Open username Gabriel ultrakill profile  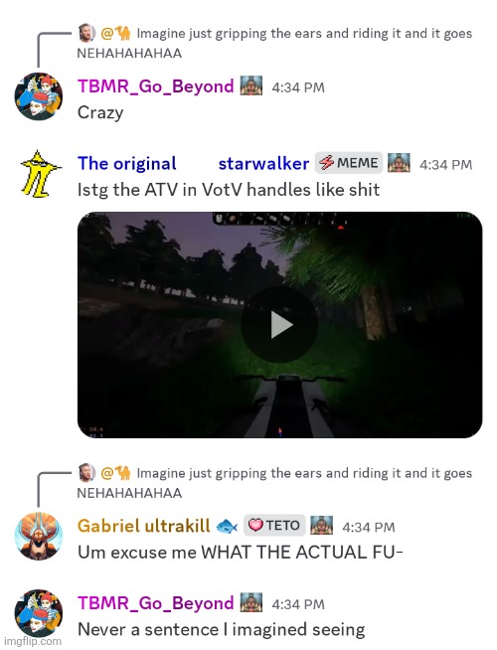point(144,526)
